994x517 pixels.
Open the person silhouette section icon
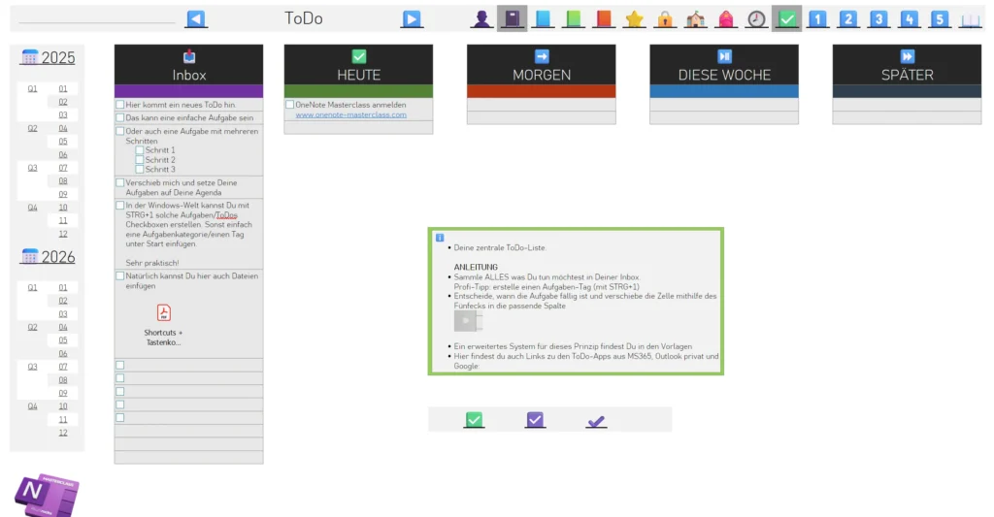481,19
